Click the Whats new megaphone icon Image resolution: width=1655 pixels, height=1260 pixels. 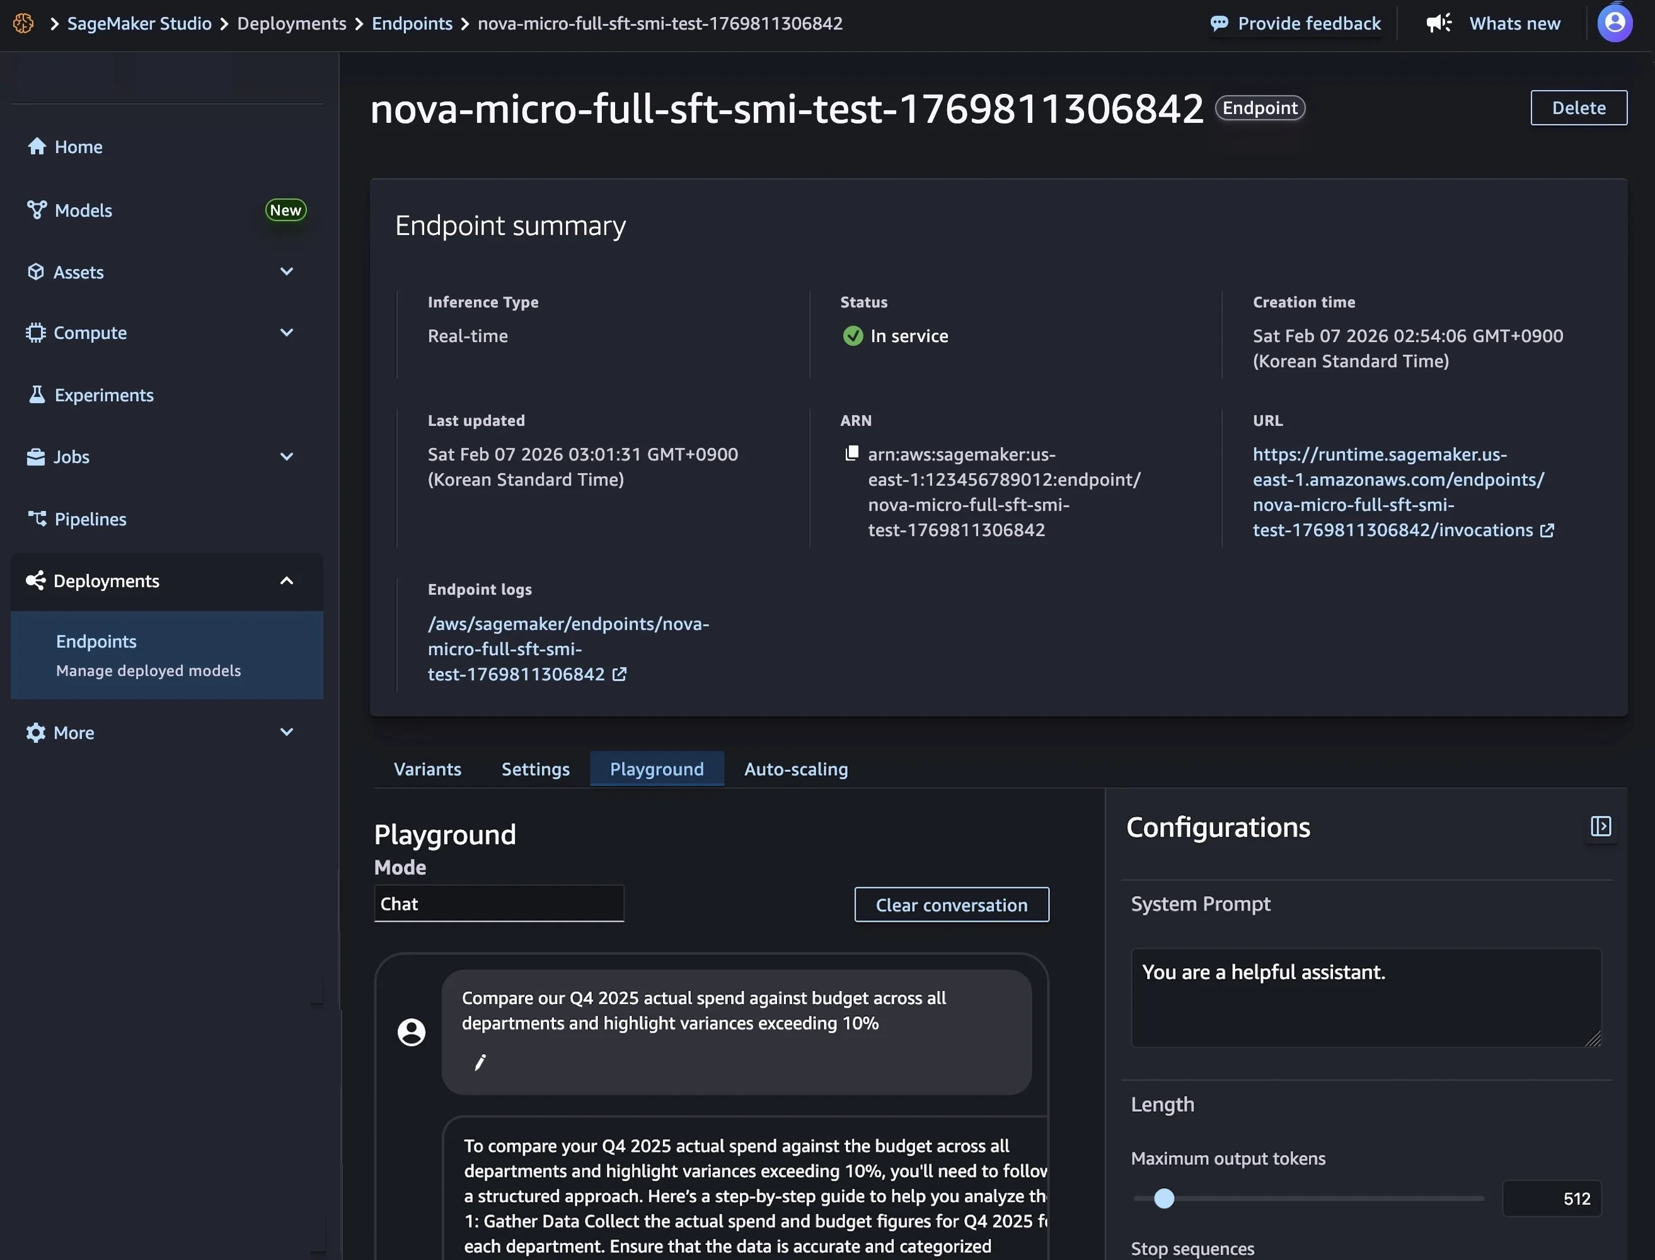click(x=1438, y=23)
